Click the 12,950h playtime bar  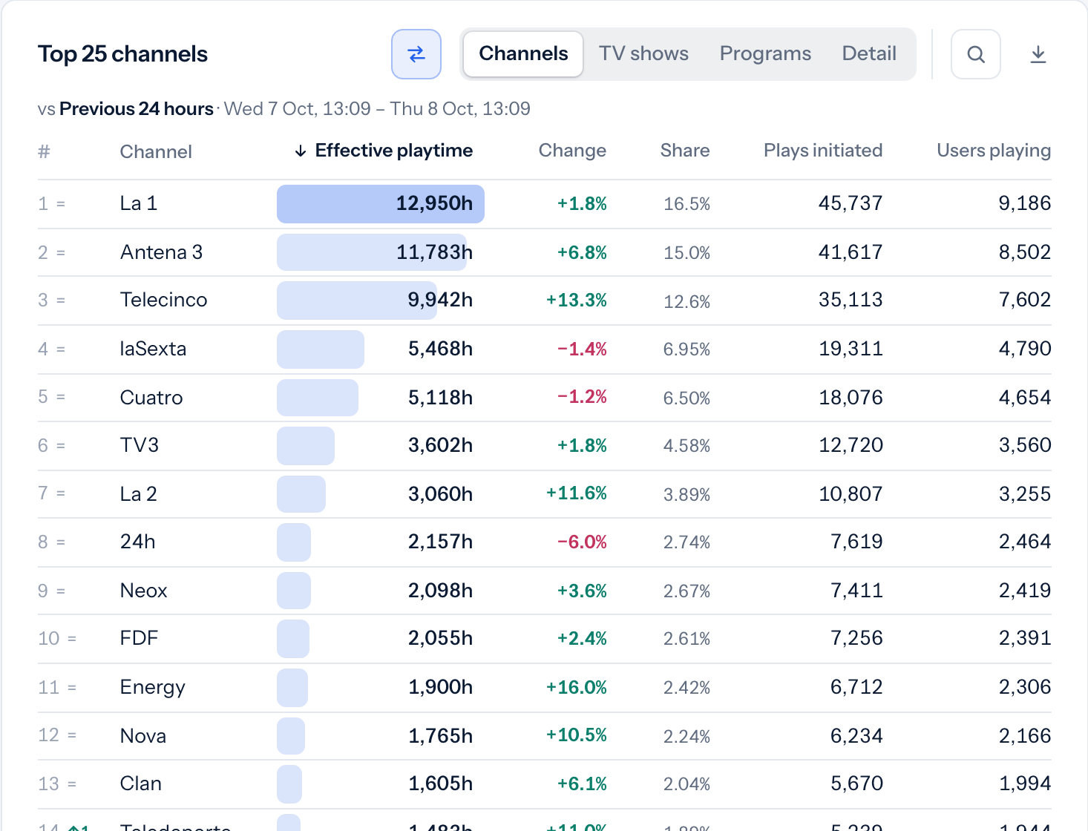point(381,204)
